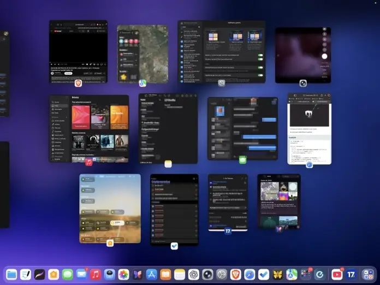
Task: Switch to the Home app window
Action: point(110,209)
